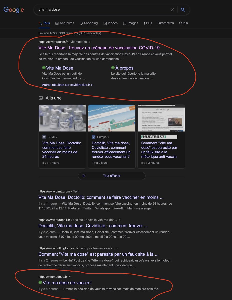
Task: Open europe1.fr result 'Doctolib, Vite ma dose, Covidliste'
Action: point(93,226)
